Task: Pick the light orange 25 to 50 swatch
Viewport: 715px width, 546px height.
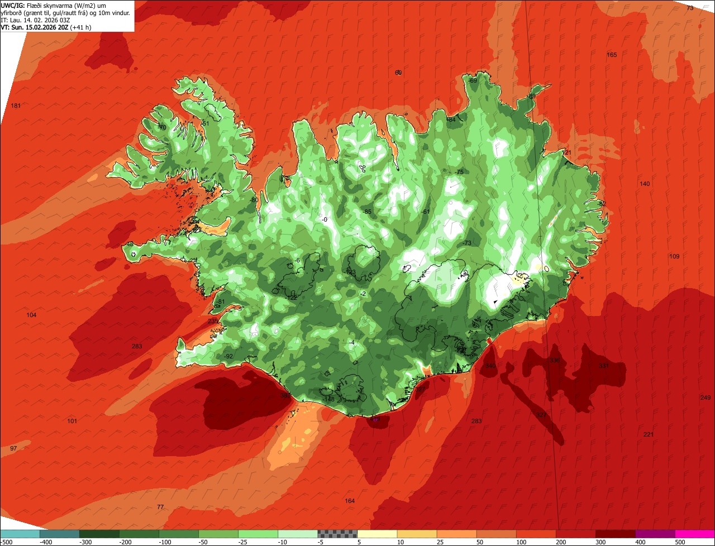Action: tap(456, 534)
